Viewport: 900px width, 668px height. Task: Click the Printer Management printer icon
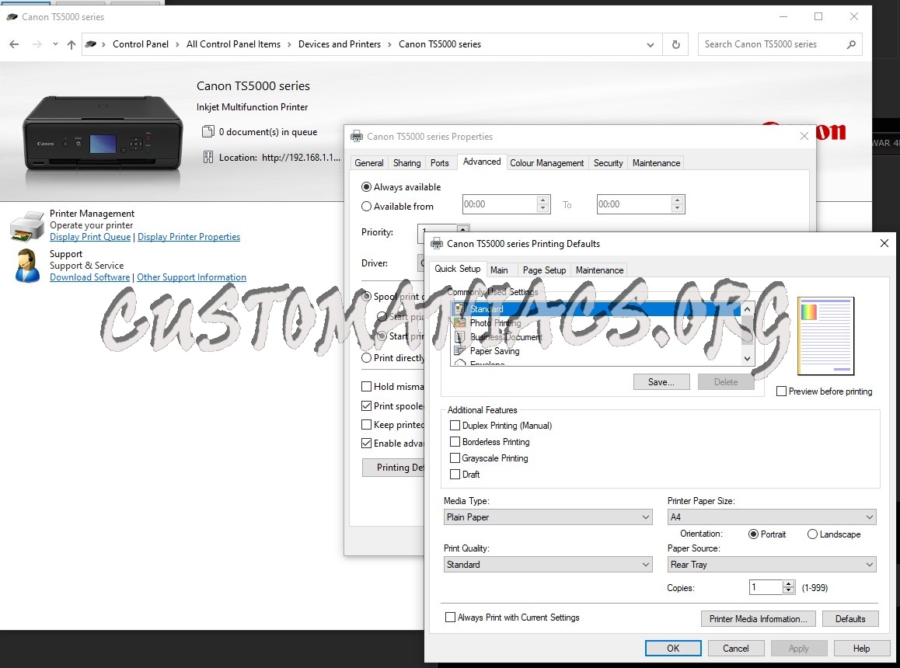pos(27,225)
